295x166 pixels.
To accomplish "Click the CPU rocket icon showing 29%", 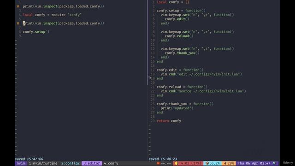I will tap(225, 163).
